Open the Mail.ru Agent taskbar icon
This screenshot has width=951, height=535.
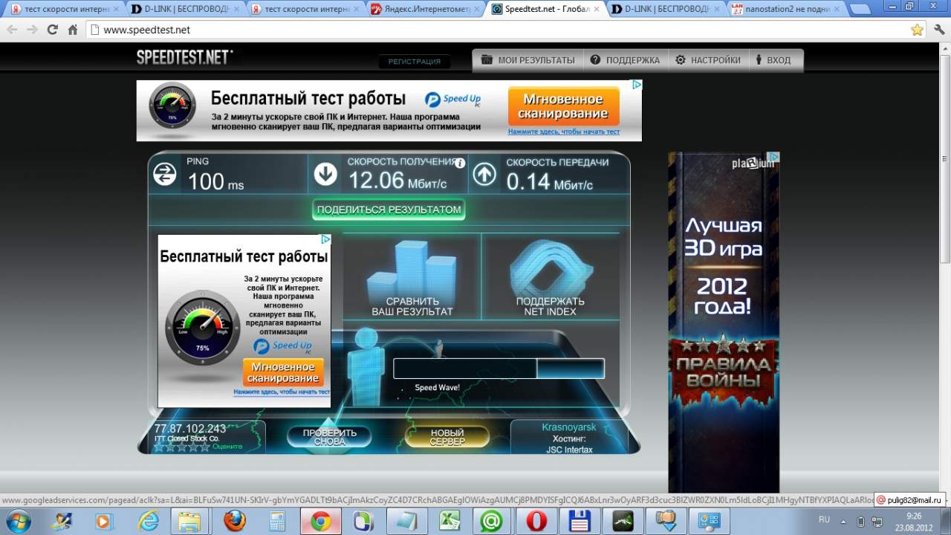coord(490,521)
